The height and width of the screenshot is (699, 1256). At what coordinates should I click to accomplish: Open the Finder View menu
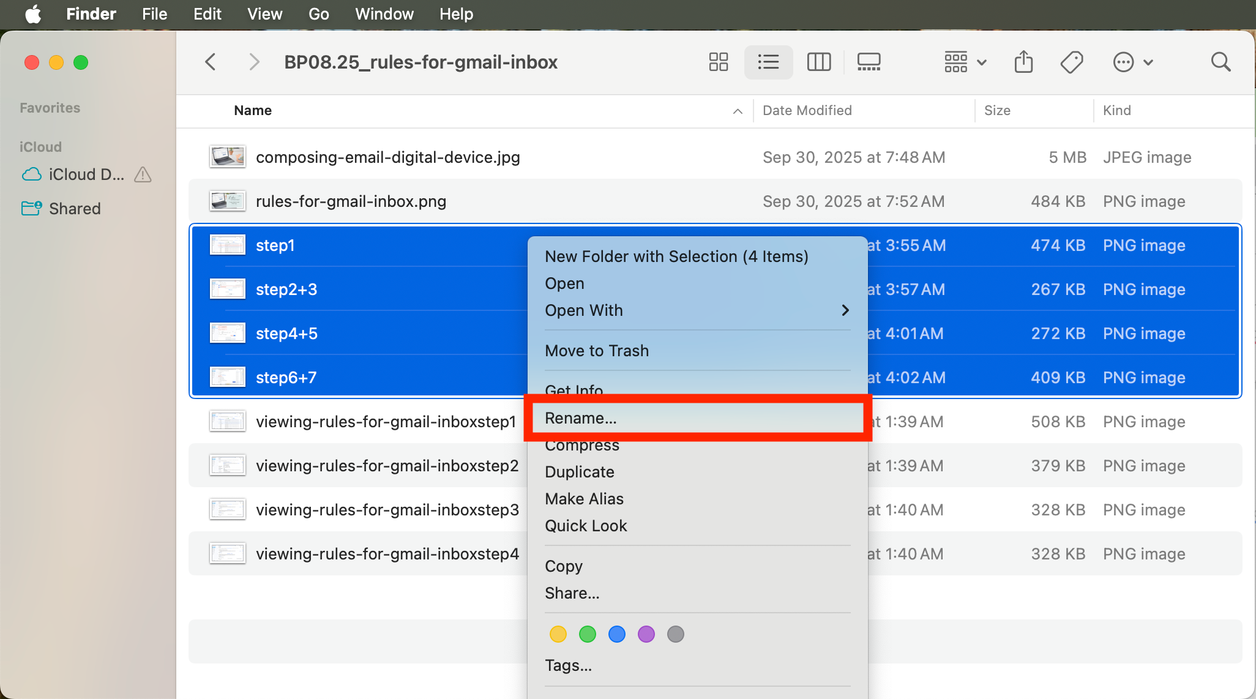[264, 13]
